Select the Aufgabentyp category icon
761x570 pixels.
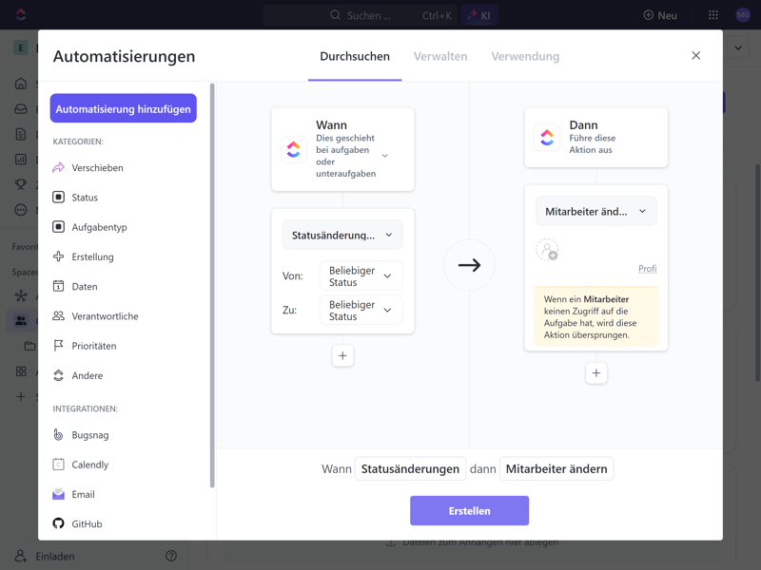click(x=59, y=227)
